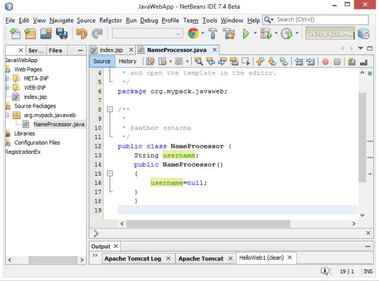
Task: Toggle Rectangular Selection mode
Action: pos(246,62)
